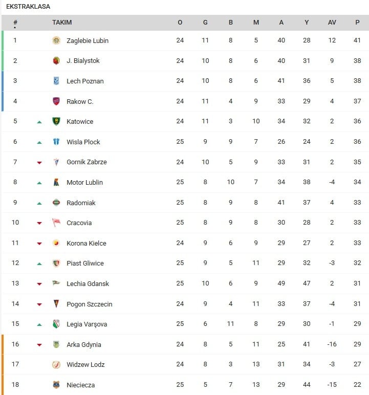
Task: Click the Widzew Lodz club crest
Action: (56, 365)
